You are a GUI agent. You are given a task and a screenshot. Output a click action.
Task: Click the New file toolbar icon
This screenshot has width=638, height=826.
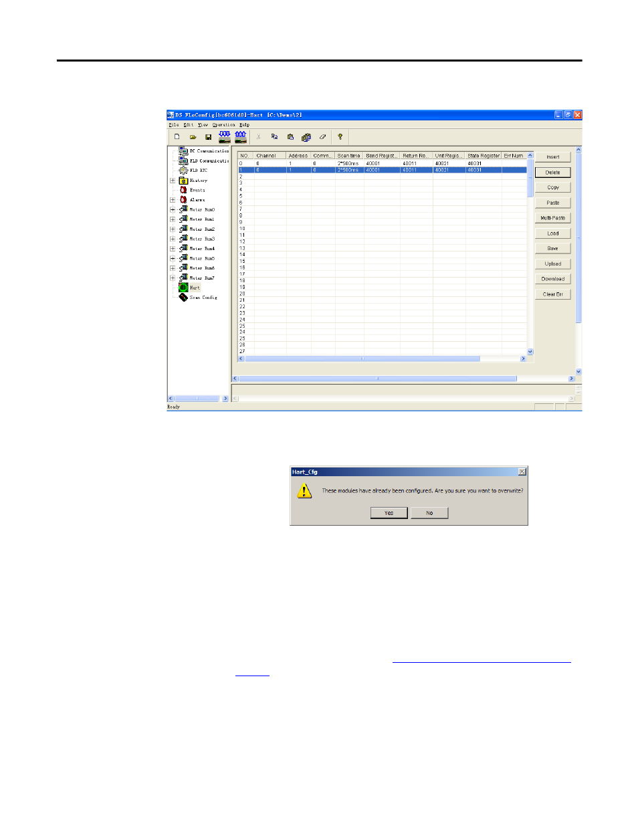click(x=177, y=136)
